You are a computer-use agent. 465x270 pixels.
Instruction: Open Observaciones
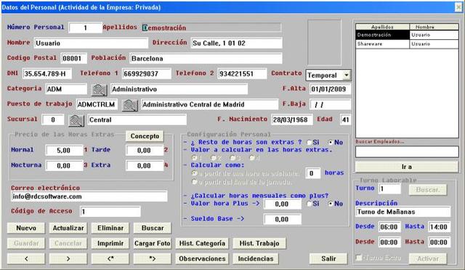click(x=202, y=258)
